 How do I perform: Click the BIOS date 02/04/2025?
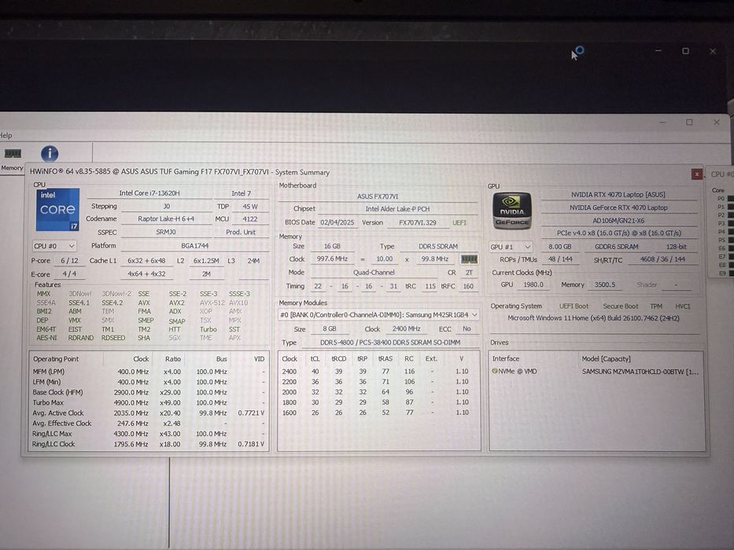pos(338,222)
